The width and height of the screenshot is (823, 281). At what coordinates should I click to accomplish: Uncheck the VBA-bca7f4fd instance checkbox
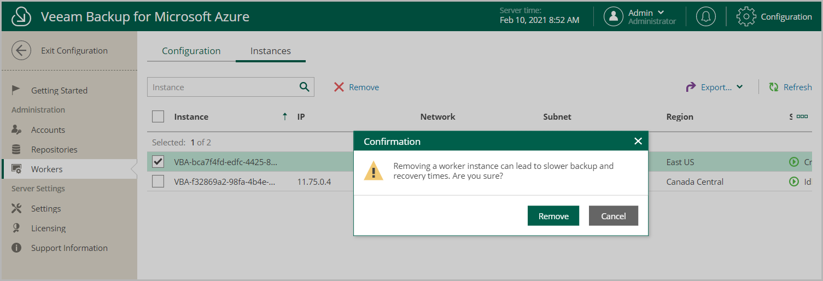[x=158, y=162]
